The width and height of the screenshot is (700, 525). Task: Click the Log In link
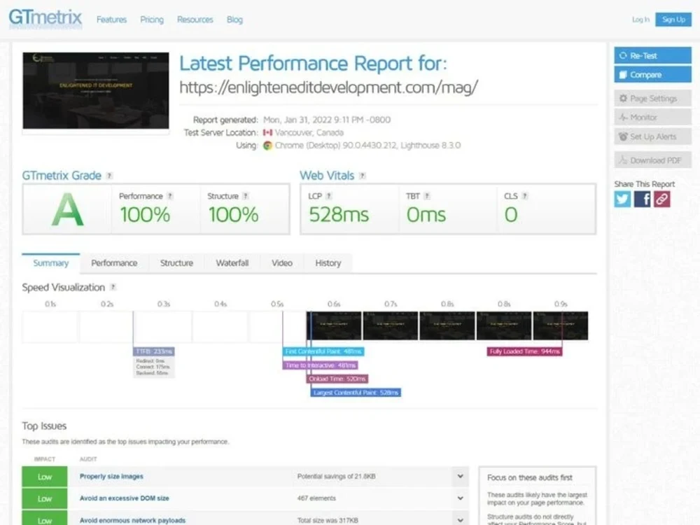640,19
